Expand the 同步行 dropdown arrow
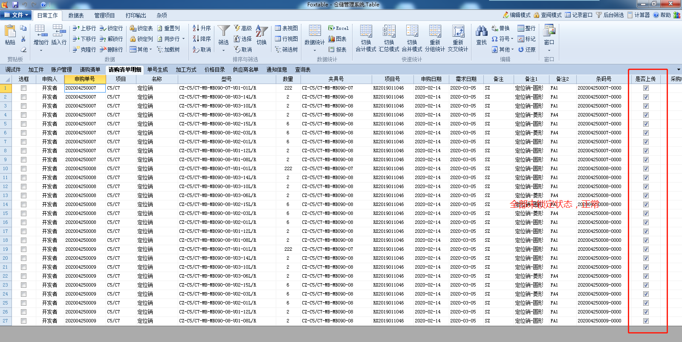This screenshot has height=342, width=682. tap(184, 39)
